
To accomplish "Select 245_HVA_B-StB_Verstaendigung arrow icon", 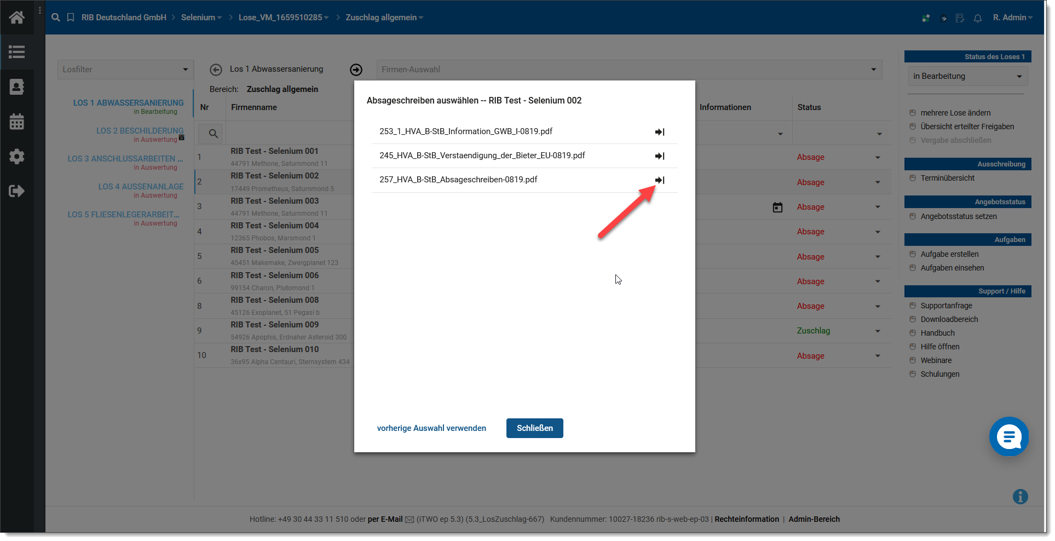I will pos(660,156).
